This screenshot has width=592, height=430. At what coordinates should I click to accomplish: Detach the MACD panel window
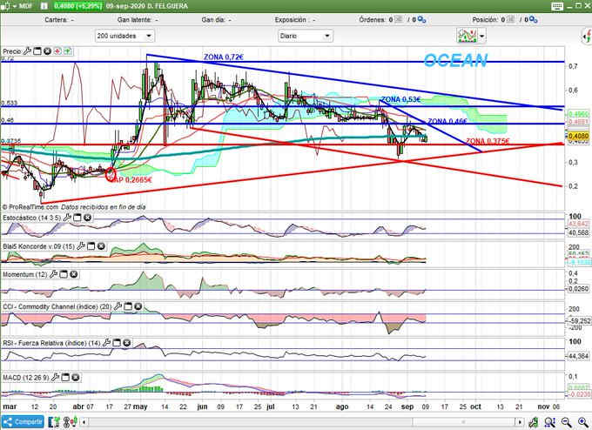tap(65, 377)
